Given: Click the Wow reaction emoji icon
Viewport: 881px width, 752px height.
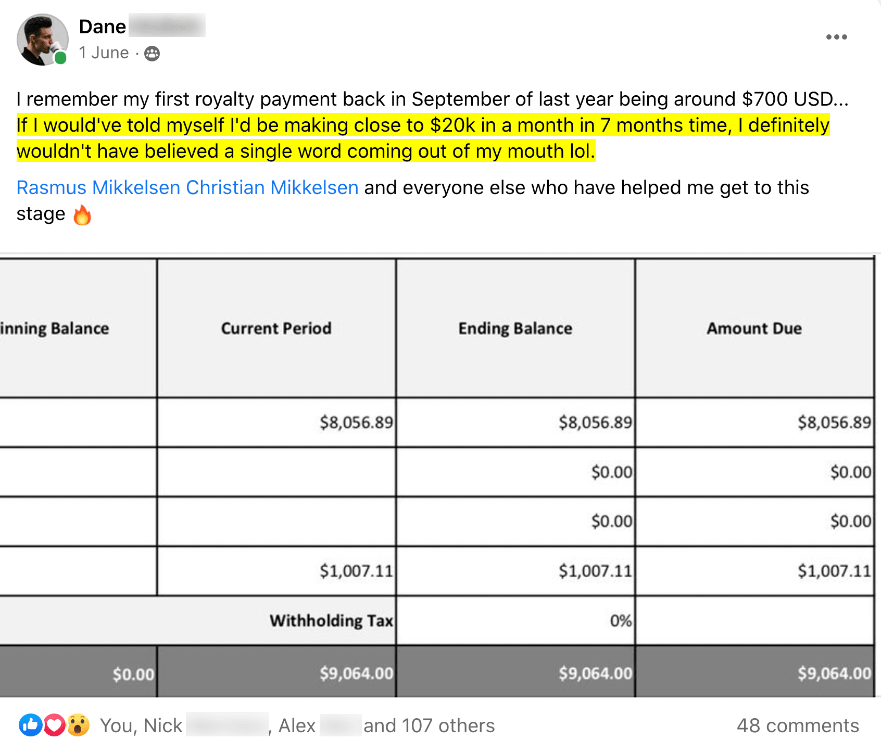Looking at the screenshot, I should [x=78, y=725].
